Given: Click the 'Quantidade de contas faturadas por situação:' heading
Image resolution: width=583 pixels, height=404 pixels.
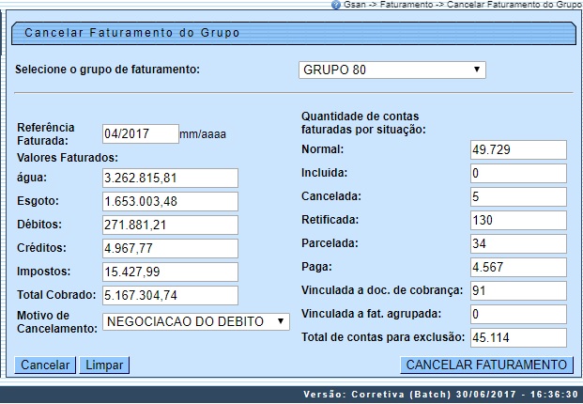Looking at the screenshot, I should pos(363,123).
